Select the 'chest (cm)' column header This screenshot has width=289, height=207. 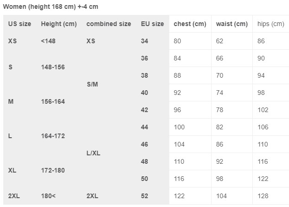tap(190, 24)
